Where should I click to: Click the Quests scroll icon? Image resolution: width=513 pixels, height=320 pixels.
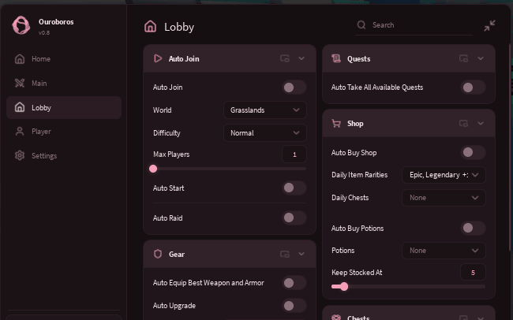336,58
